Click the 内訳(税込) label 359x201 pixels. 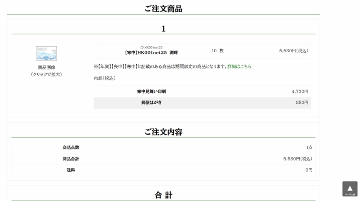tap(105, 78)
